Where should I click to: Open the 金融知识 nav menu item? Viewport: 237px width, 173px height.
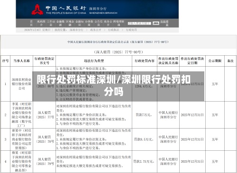(x=80, y=23)
